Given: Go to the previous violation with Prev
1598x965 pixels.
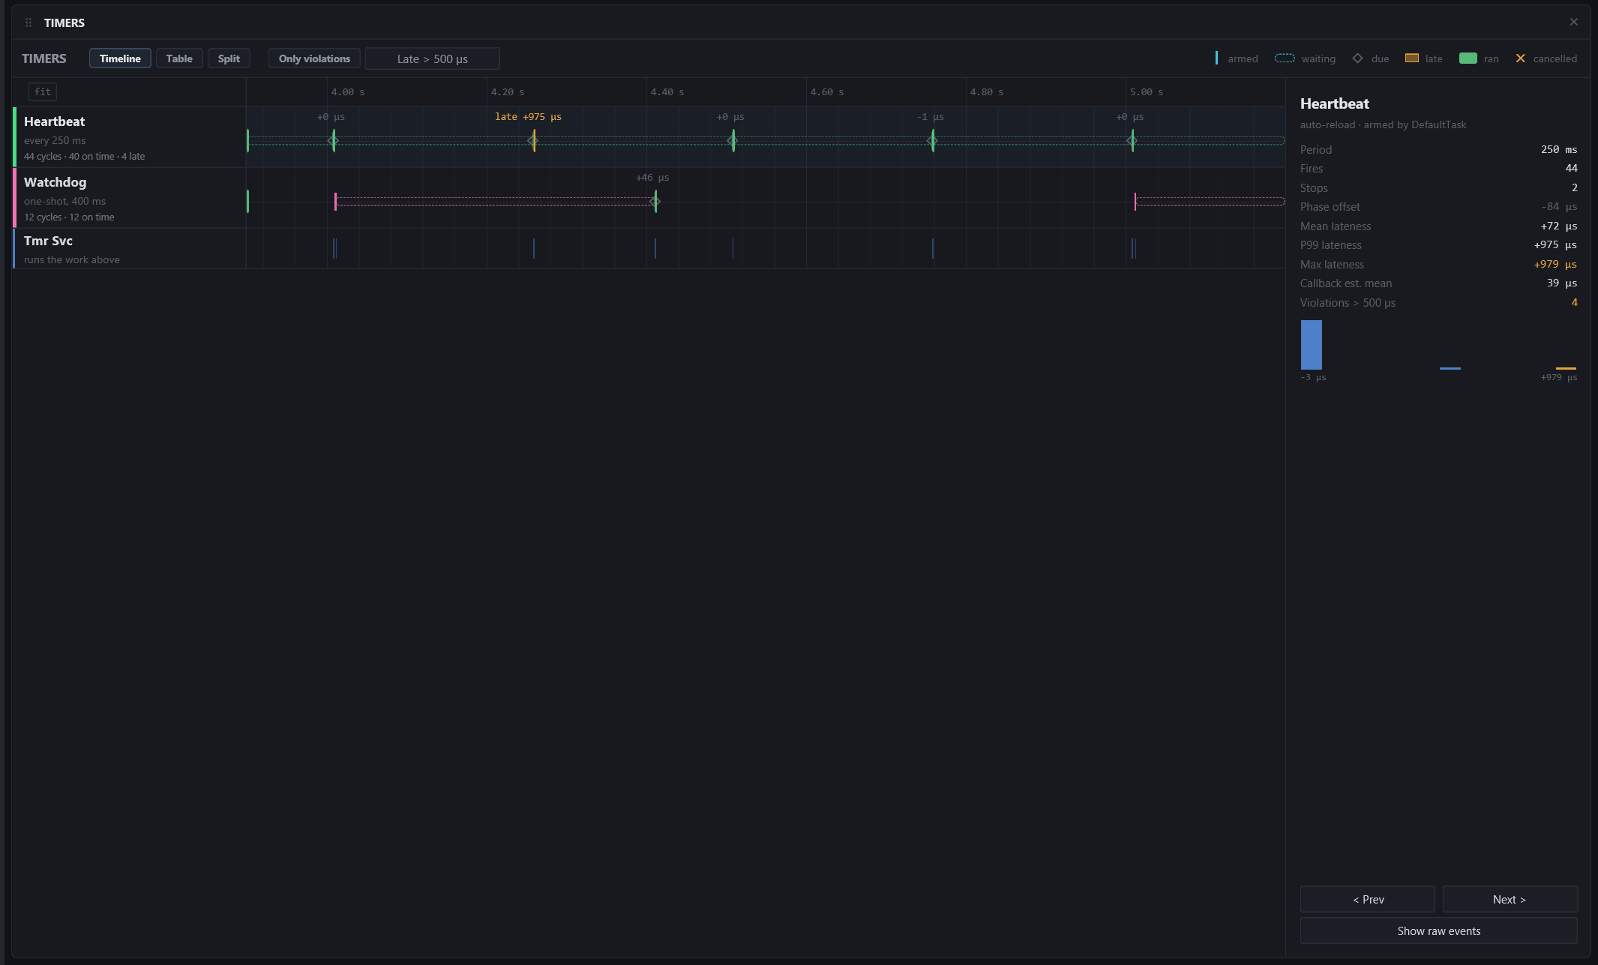Looking at the screenshot, I should [1368, 899].
